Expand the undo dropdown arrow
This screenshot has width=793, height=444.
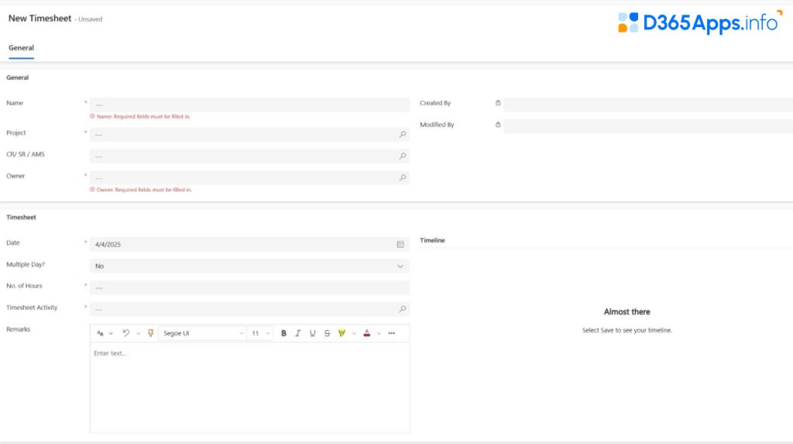click(138, 334)
